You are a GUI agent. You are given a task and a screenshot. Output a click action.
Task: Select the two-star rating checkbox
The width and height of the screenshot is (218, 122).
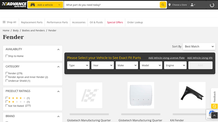pos(7,102)
